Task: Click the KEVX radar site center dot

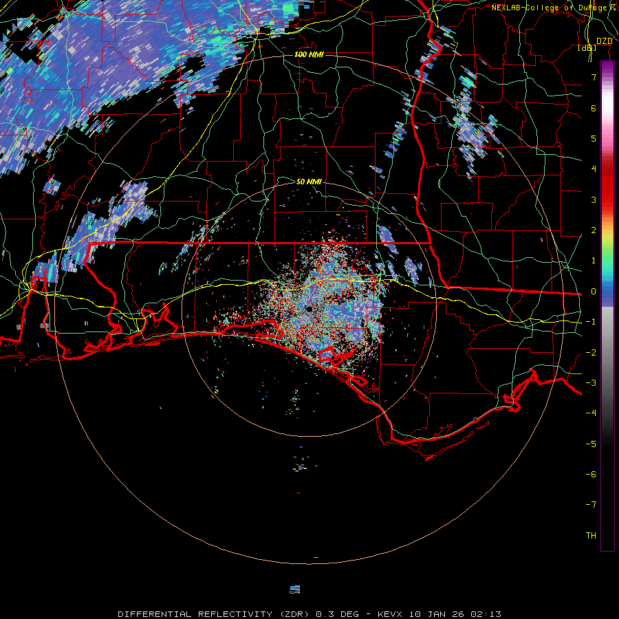Action: pyautogui.click(x=309, y=309)
